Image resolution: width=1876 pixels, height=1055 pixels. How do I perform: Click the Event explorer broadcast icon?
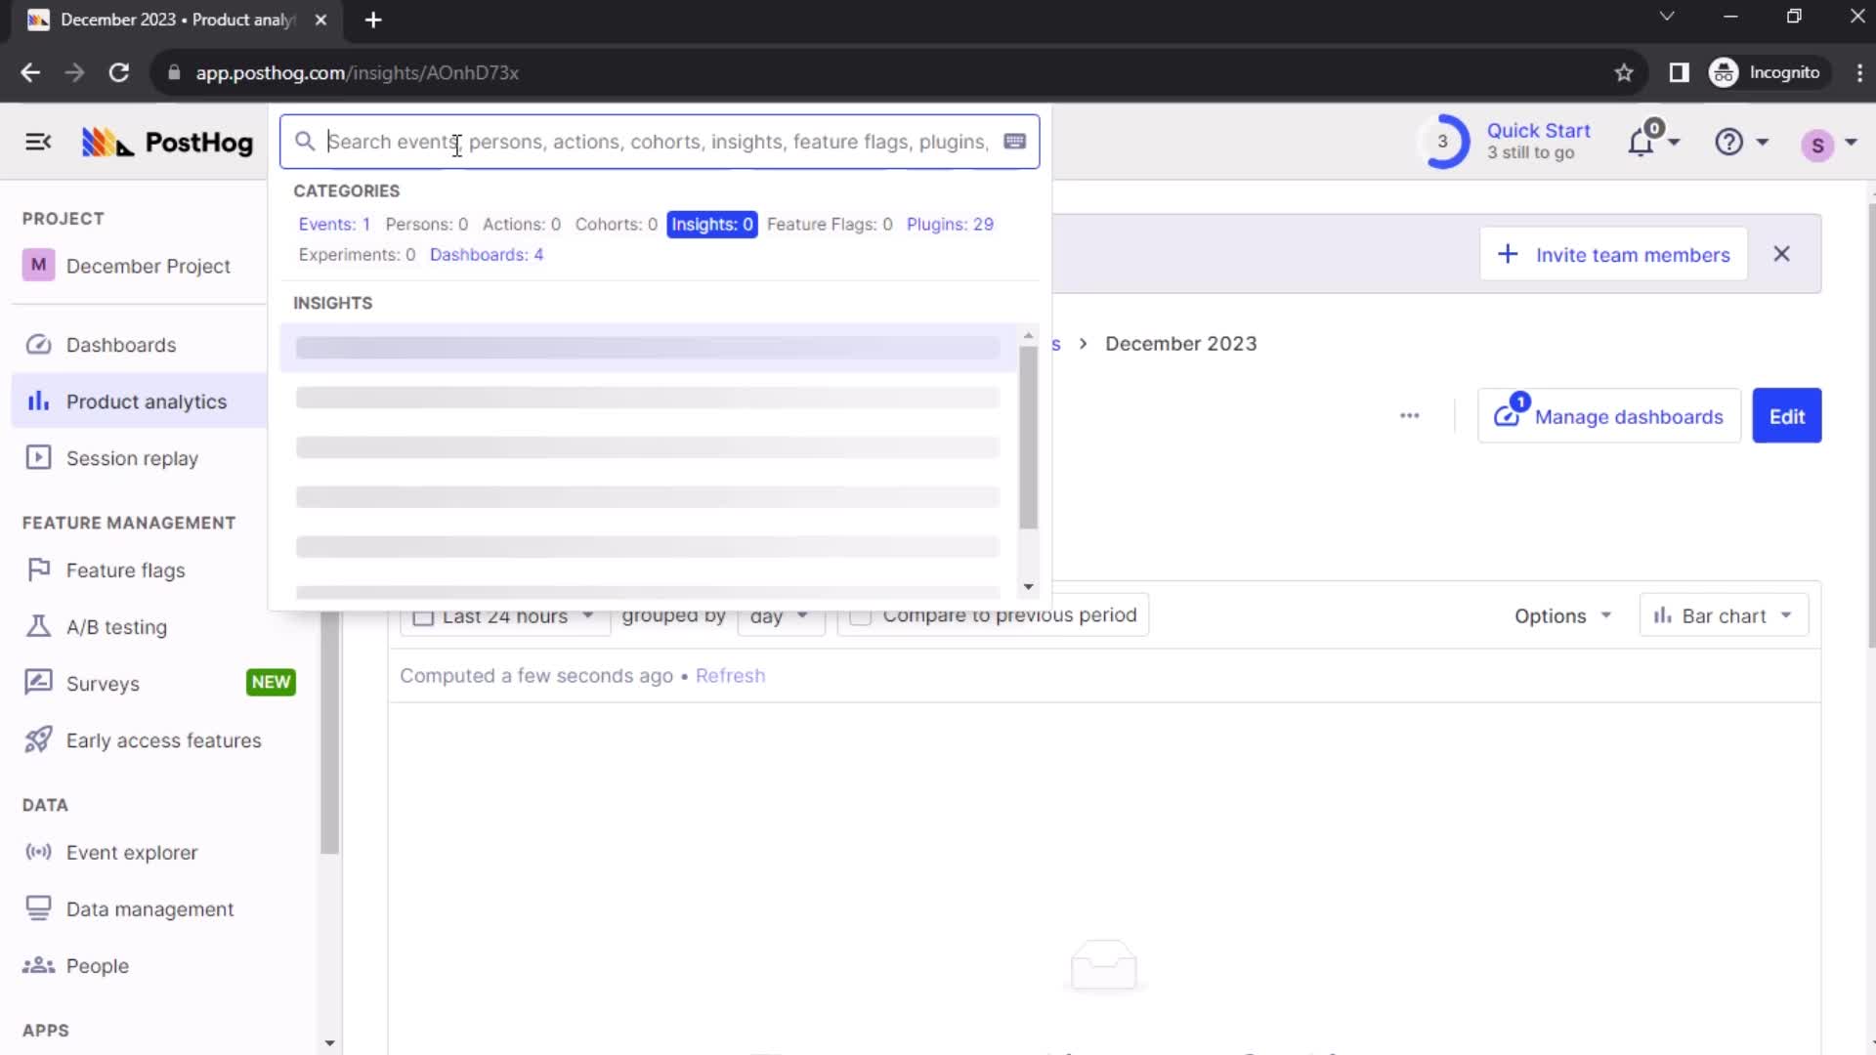(38, 852)
